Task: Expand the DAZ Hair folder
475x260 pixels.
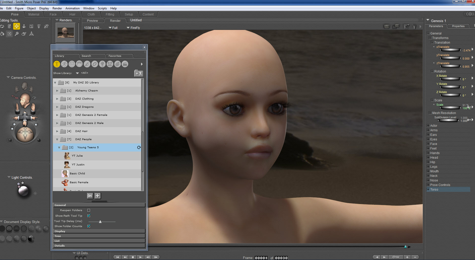Action: pos(57,131)
